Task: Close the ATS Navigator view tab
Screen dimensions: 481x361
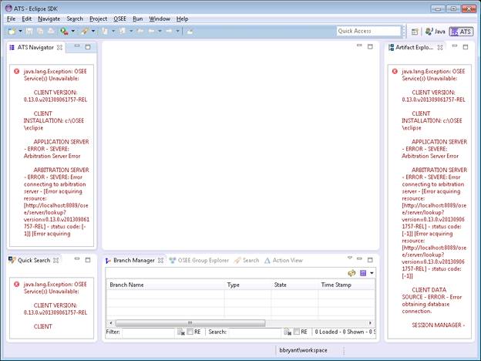Action: point(59,48)
